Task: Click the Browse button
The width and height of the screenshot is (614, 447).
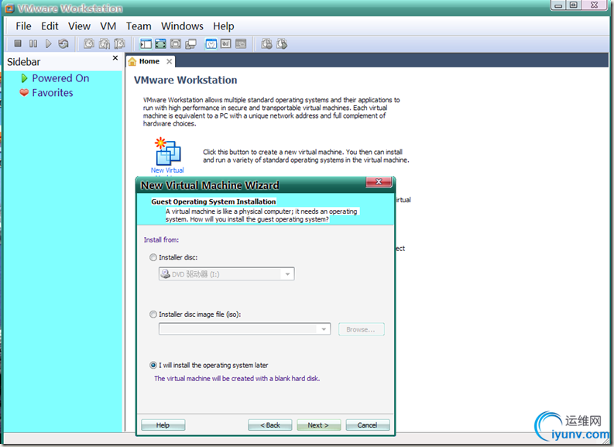Action: [361, 329]
